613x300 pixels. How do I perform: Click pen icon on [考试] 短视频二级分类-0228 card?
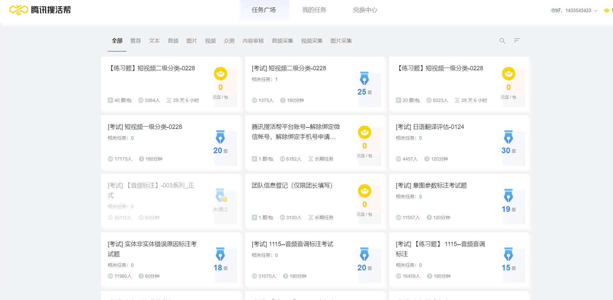pyautogui.click(x=365, y=78)
